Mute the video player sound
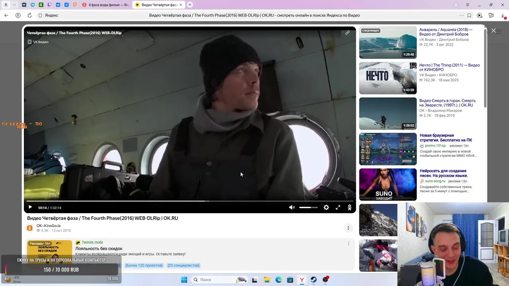 click(x=292, y=207)
